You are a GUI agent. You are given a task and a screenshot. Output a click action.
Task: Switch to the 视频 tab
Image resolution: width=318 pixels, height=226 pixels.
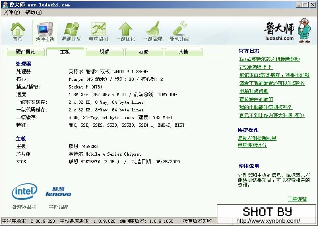[x=104, y=52]
